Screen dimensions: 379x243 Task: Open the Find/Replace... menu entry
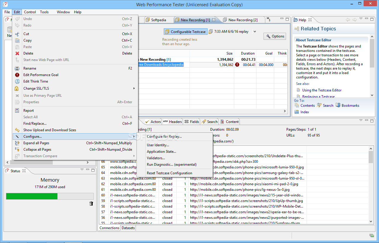pyautogui.click(x=75, y=123)
